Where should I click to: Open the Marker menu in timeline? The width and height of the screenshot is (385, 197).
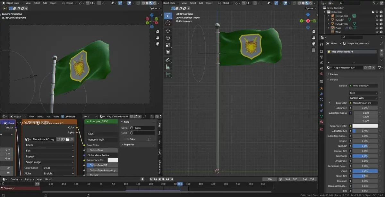coord(48,179)
